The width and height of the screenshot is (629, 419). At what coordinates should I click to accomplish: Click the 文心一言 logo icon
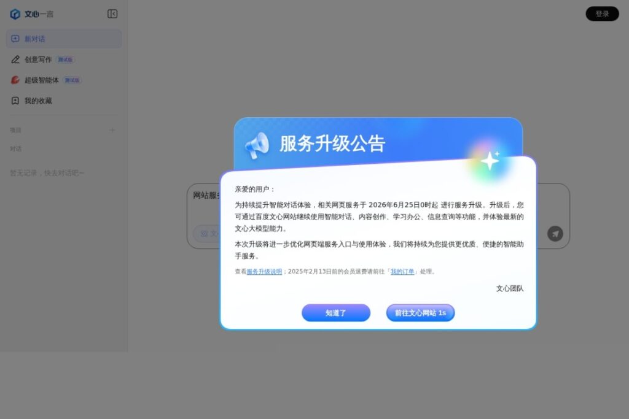(x=15, y=14)
